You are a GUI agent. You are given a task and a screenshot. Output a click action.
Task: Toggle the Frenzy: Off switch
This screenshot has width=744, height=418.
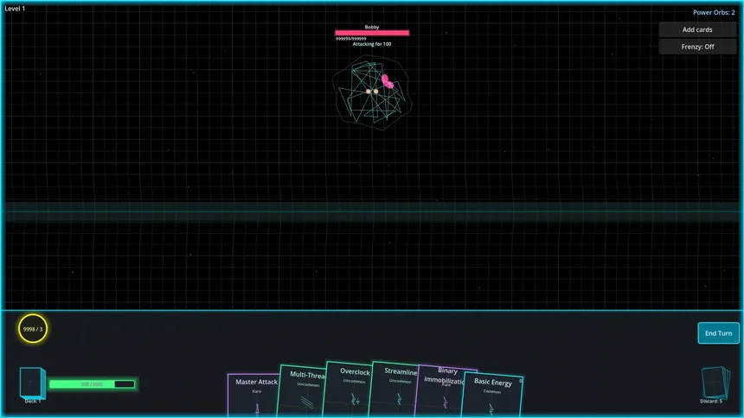pos(697,47)
